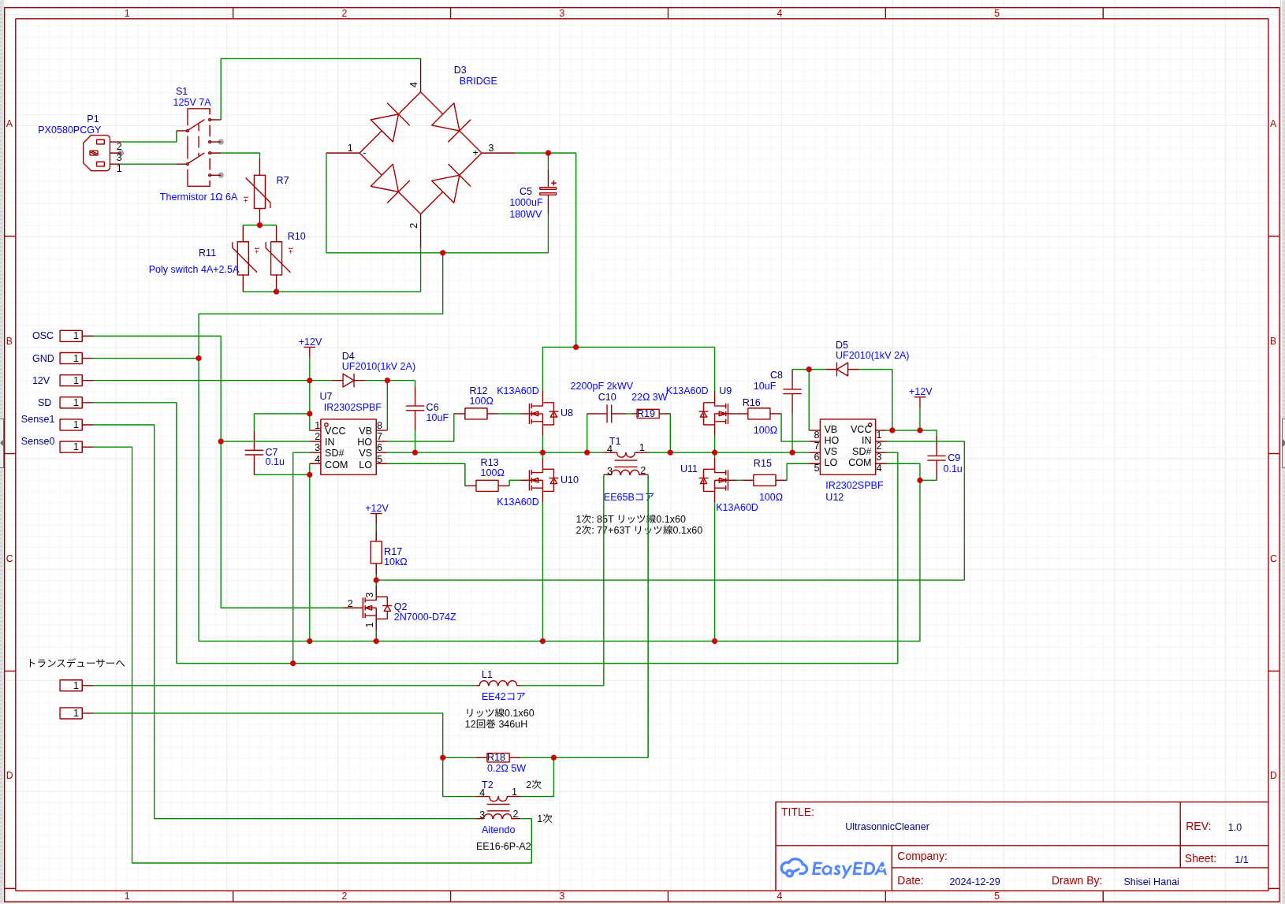Click the SD connector pin

71,403
